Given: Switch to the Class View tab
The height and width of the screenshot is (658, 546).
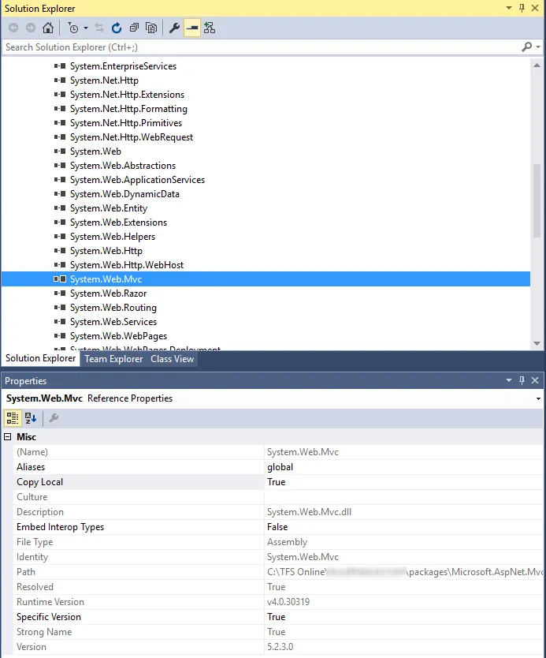Looking at the screenshot, I should [173, 359].
